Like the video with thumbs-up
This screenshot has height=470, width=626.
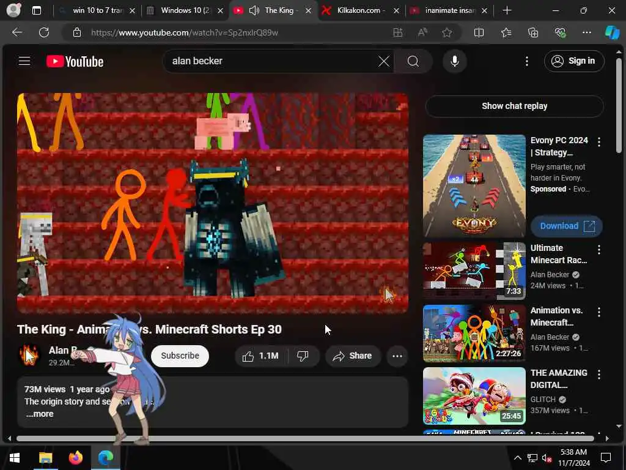[x=260, y=356]
